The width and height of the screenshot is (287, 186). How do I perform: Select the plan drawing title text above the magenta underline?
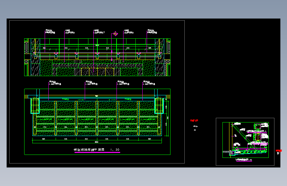tap(89, 150)
